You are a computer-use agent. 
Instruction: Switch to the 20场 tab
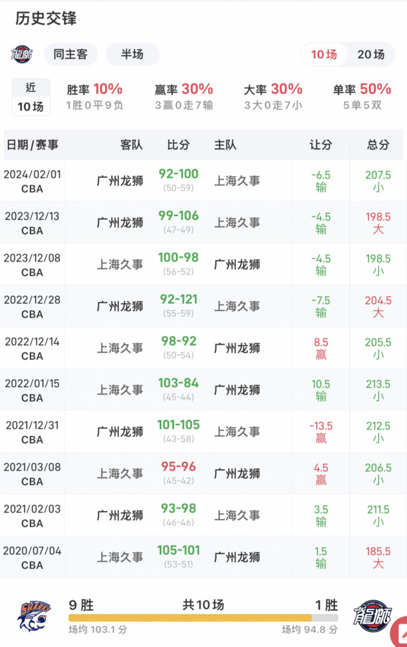coord(371,54)
